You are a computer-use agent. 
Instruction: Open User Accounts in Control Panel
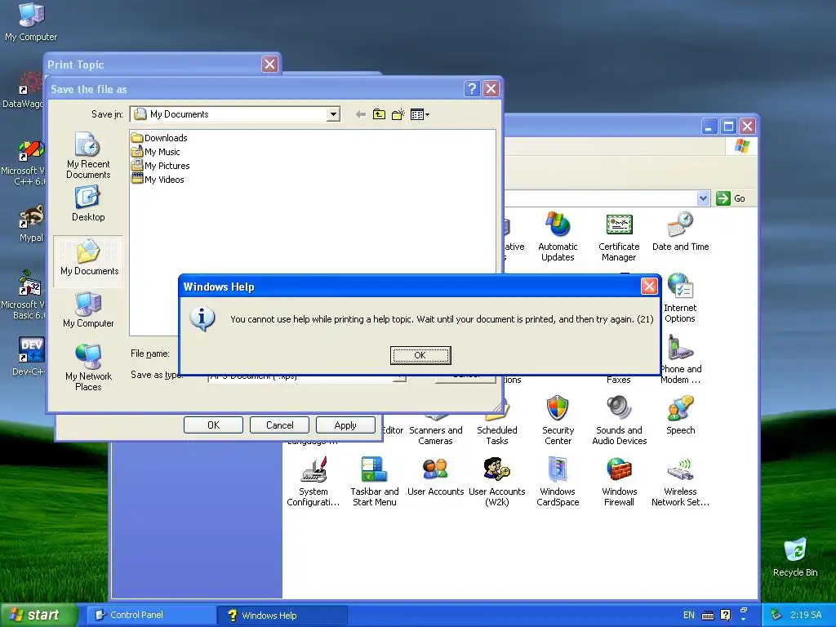(436, 477)
